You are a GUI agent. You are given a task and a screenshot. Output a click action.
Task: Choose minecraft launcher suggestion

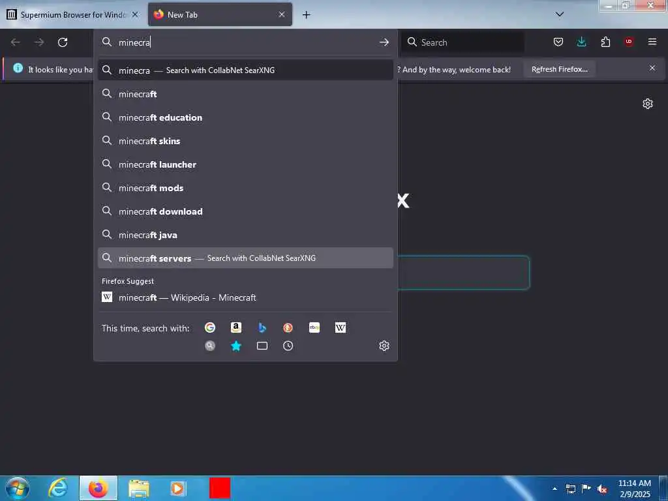[x=245, y=164]
